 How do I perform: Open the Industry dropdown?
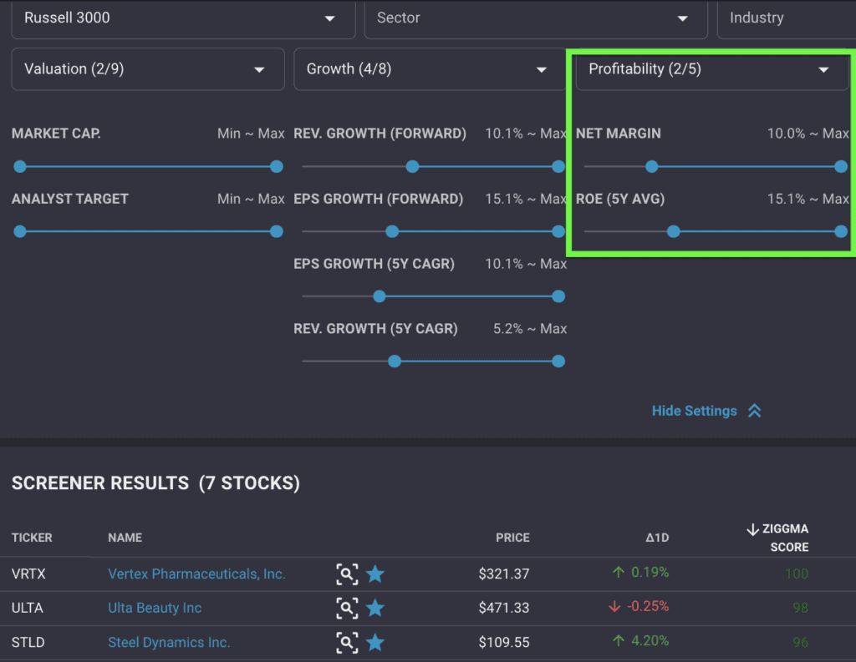[x=786, y=18]
